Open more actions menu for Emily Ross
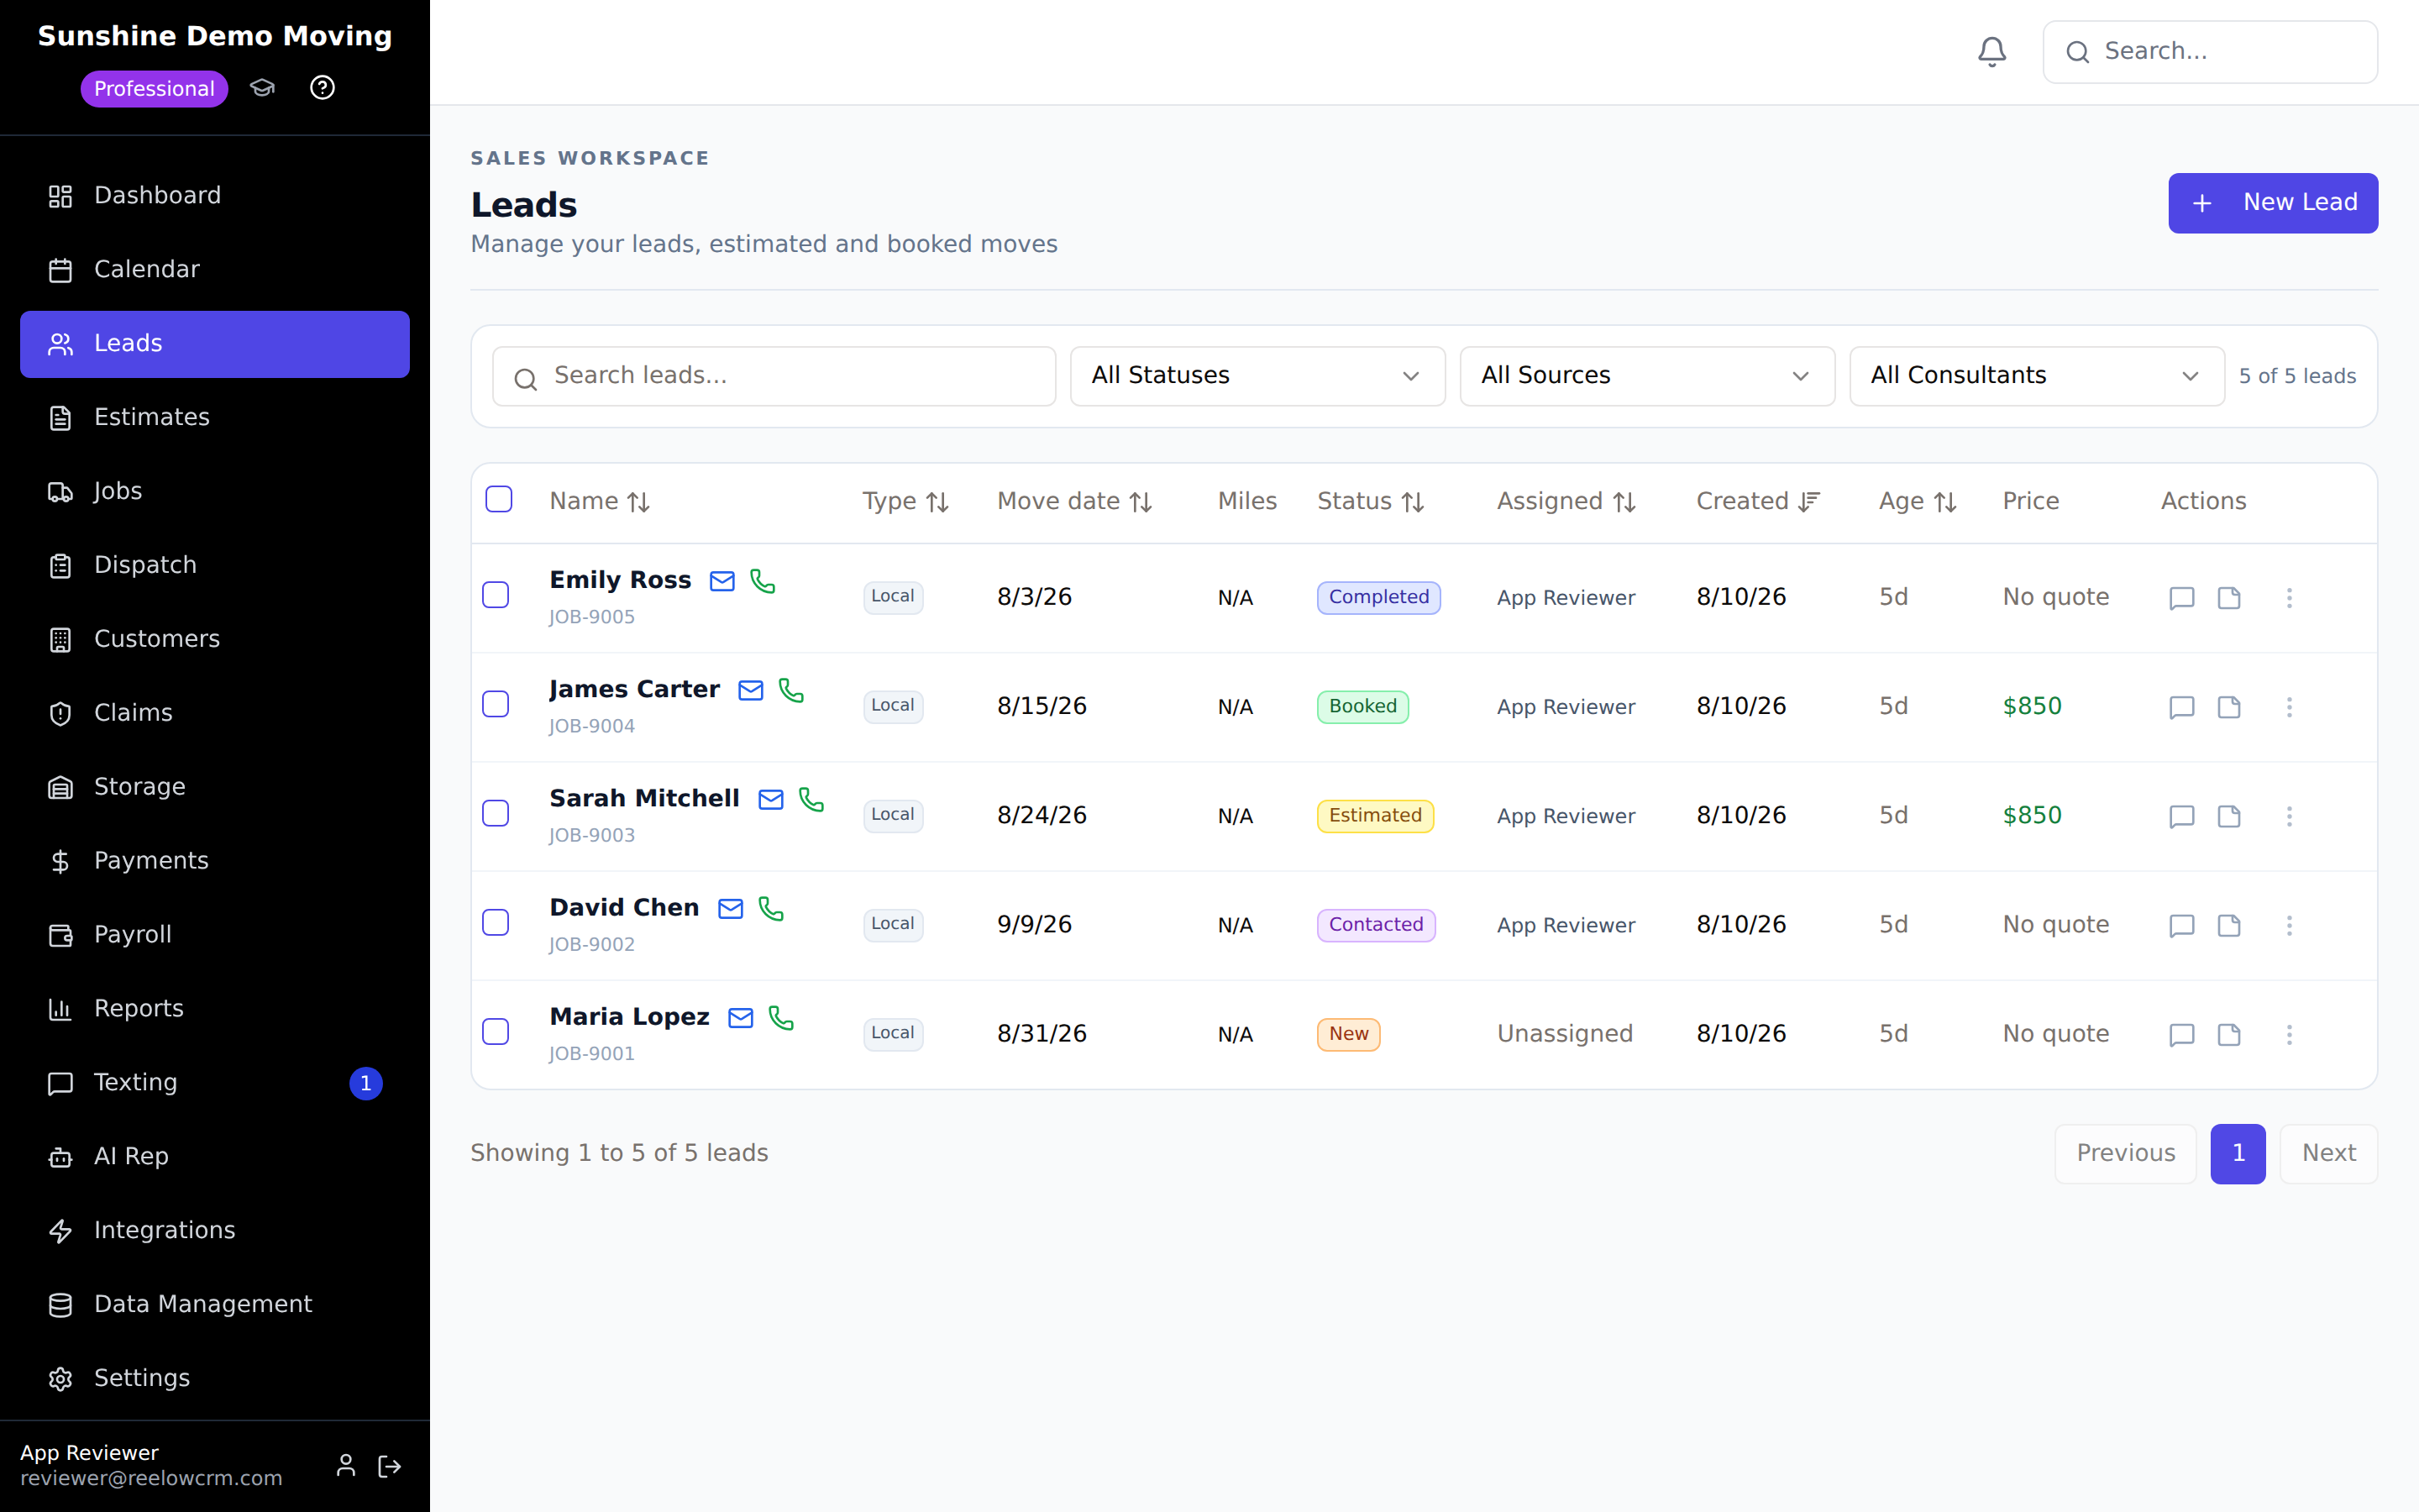The height and width of the screenshot is (1512, 2419). click(2289, 598)
